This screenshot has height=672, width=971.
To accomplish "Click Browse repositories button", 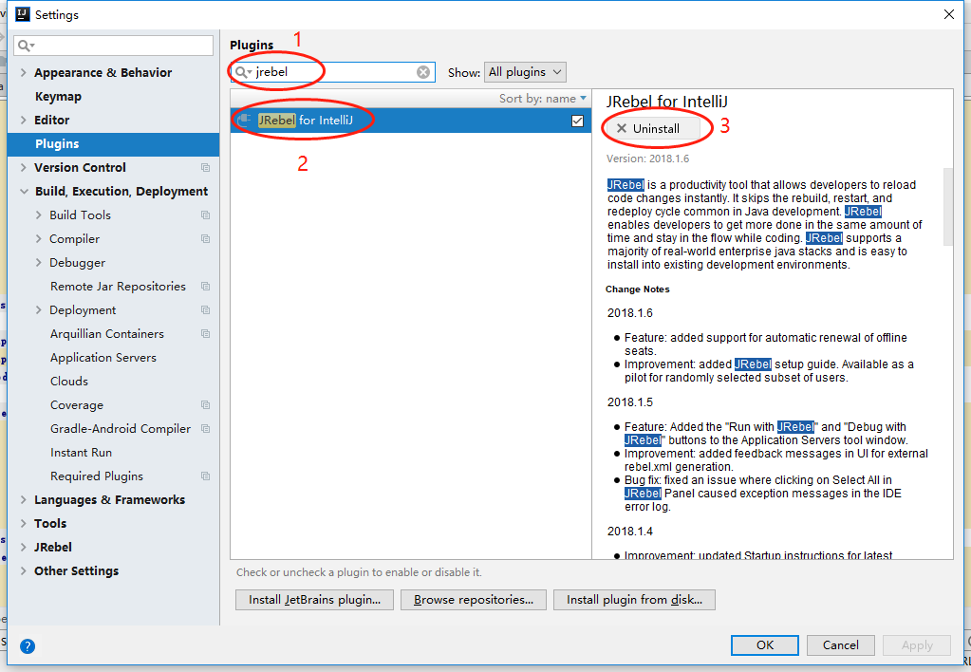I will pos(474,600).
